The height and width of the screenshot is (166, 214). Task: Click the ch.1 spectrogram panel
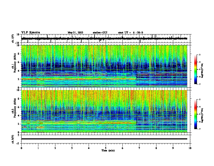[104, 66]
